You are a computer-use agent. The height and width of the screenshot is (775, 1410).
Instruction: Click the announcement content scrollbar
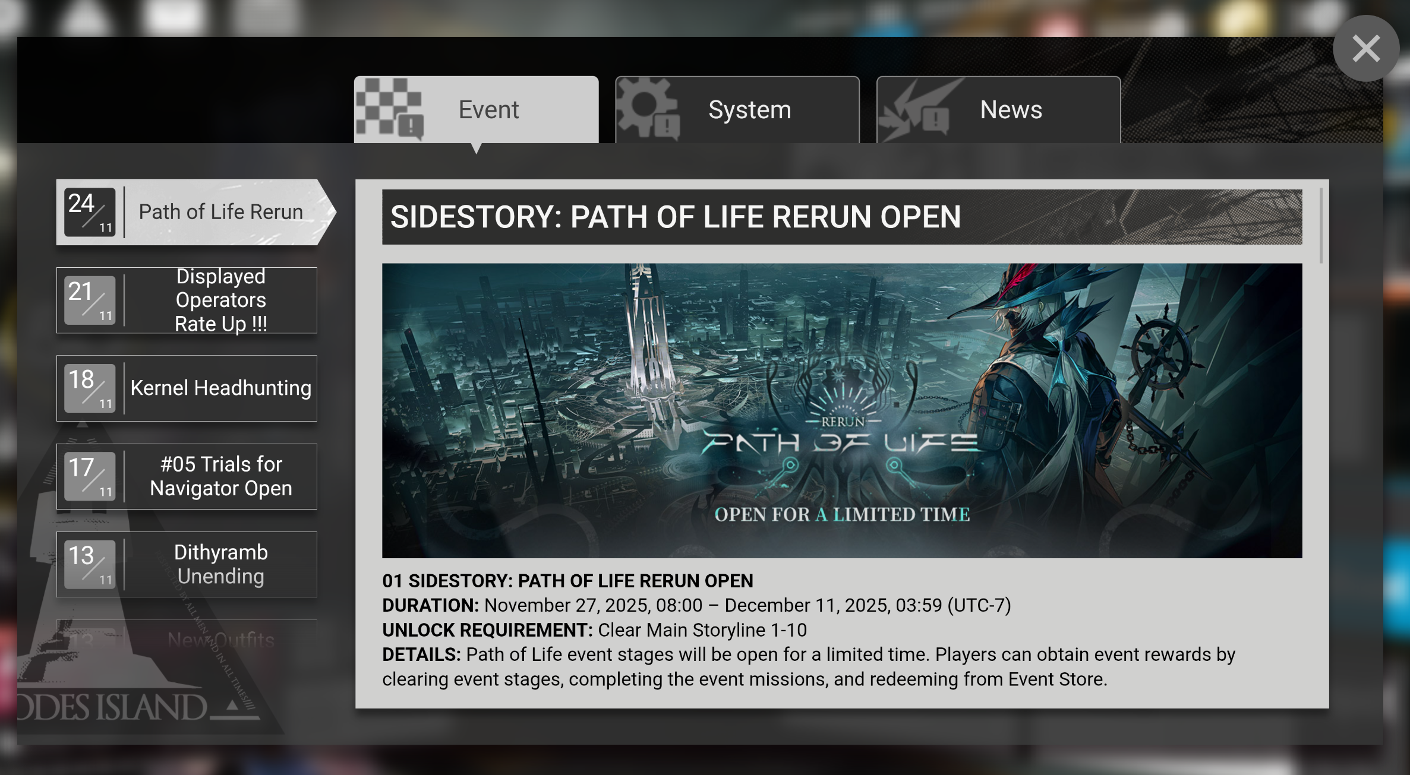pos(1321,226)
